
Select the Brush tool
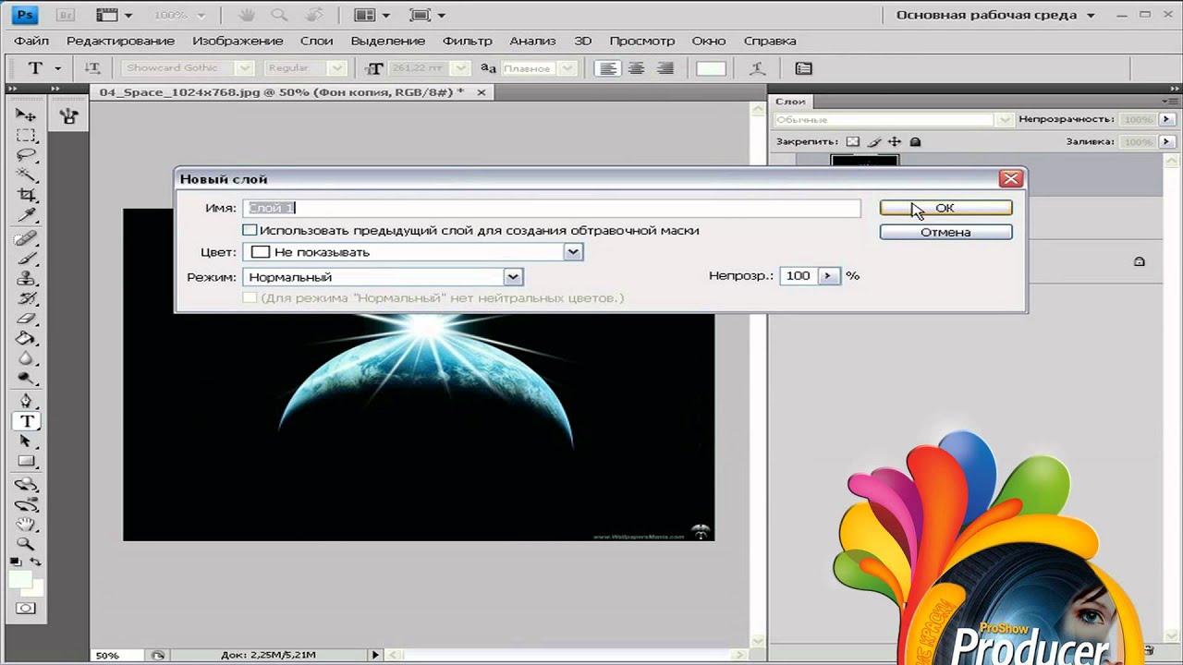26,260
